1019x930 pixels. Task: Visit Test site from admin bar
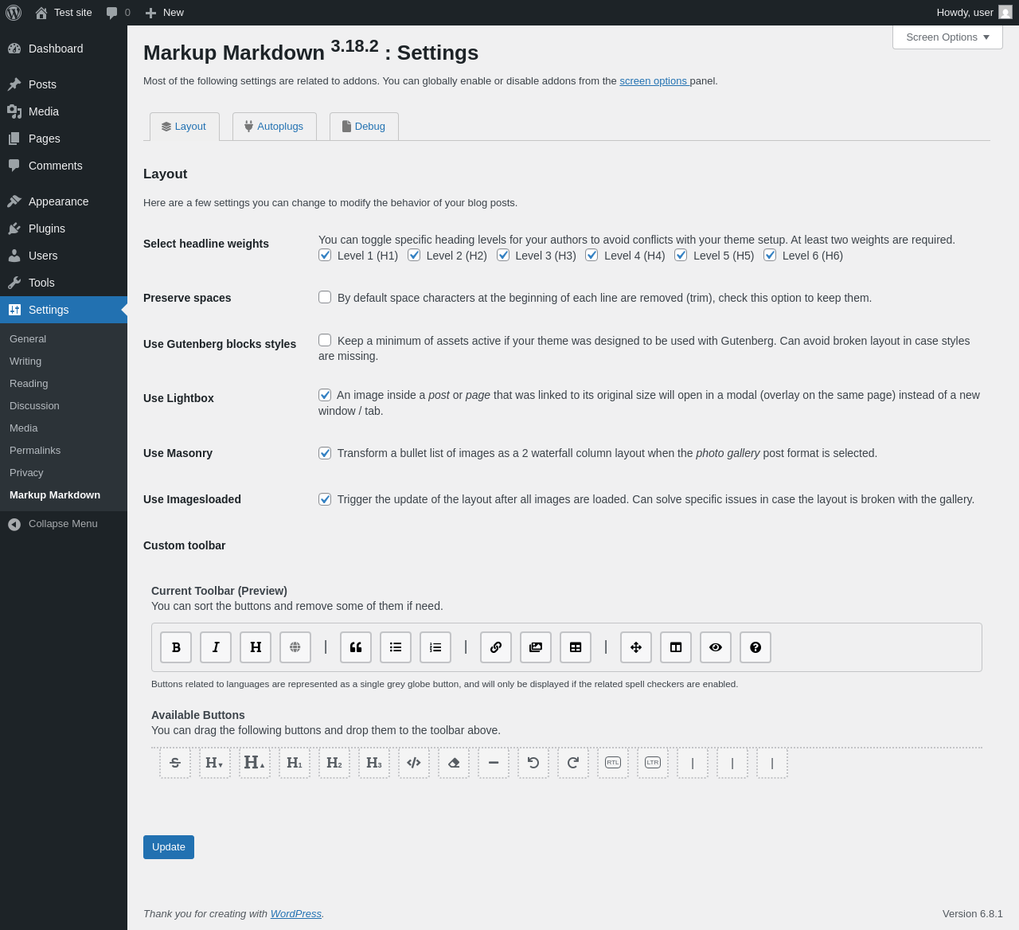(x=64, y=13)
